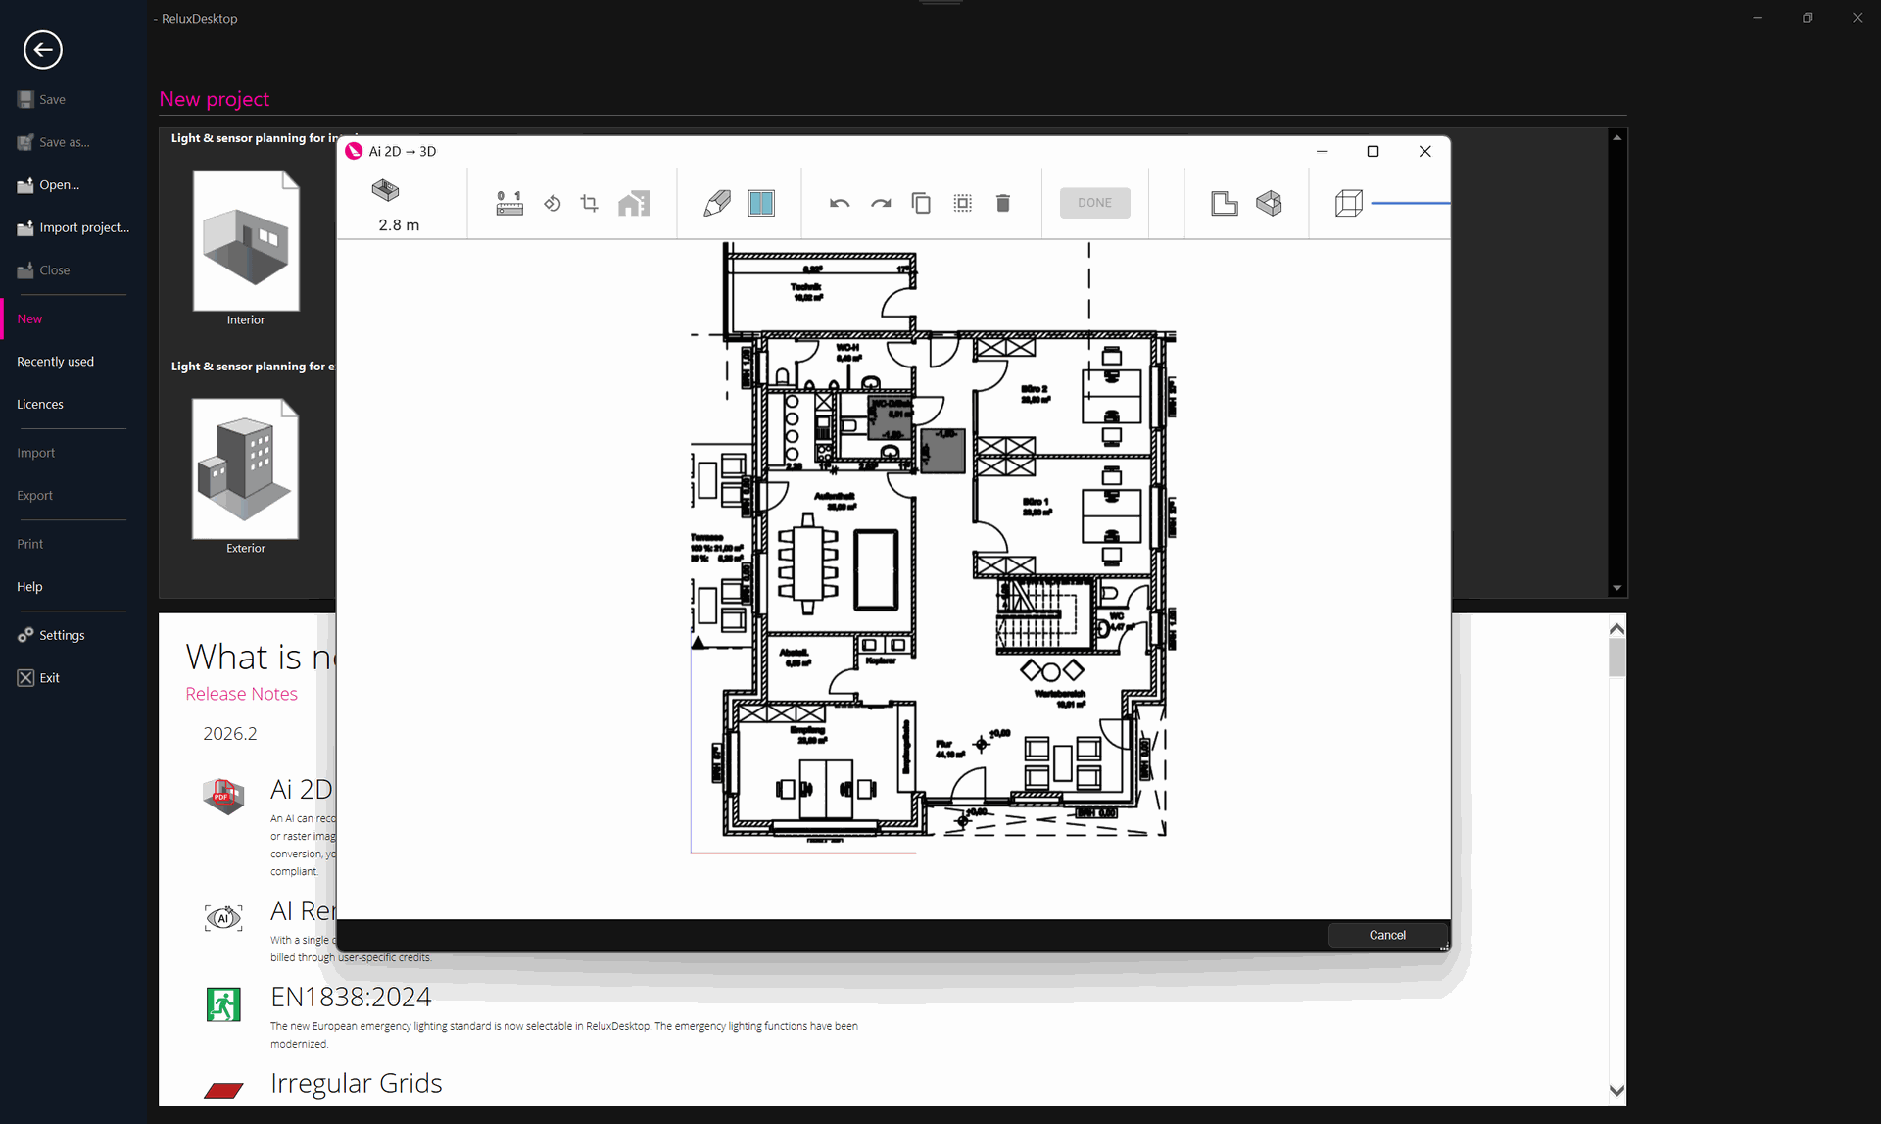Open Recently used in sidebar
This screenshot has height=1124, width=1881.
(56, 362)
